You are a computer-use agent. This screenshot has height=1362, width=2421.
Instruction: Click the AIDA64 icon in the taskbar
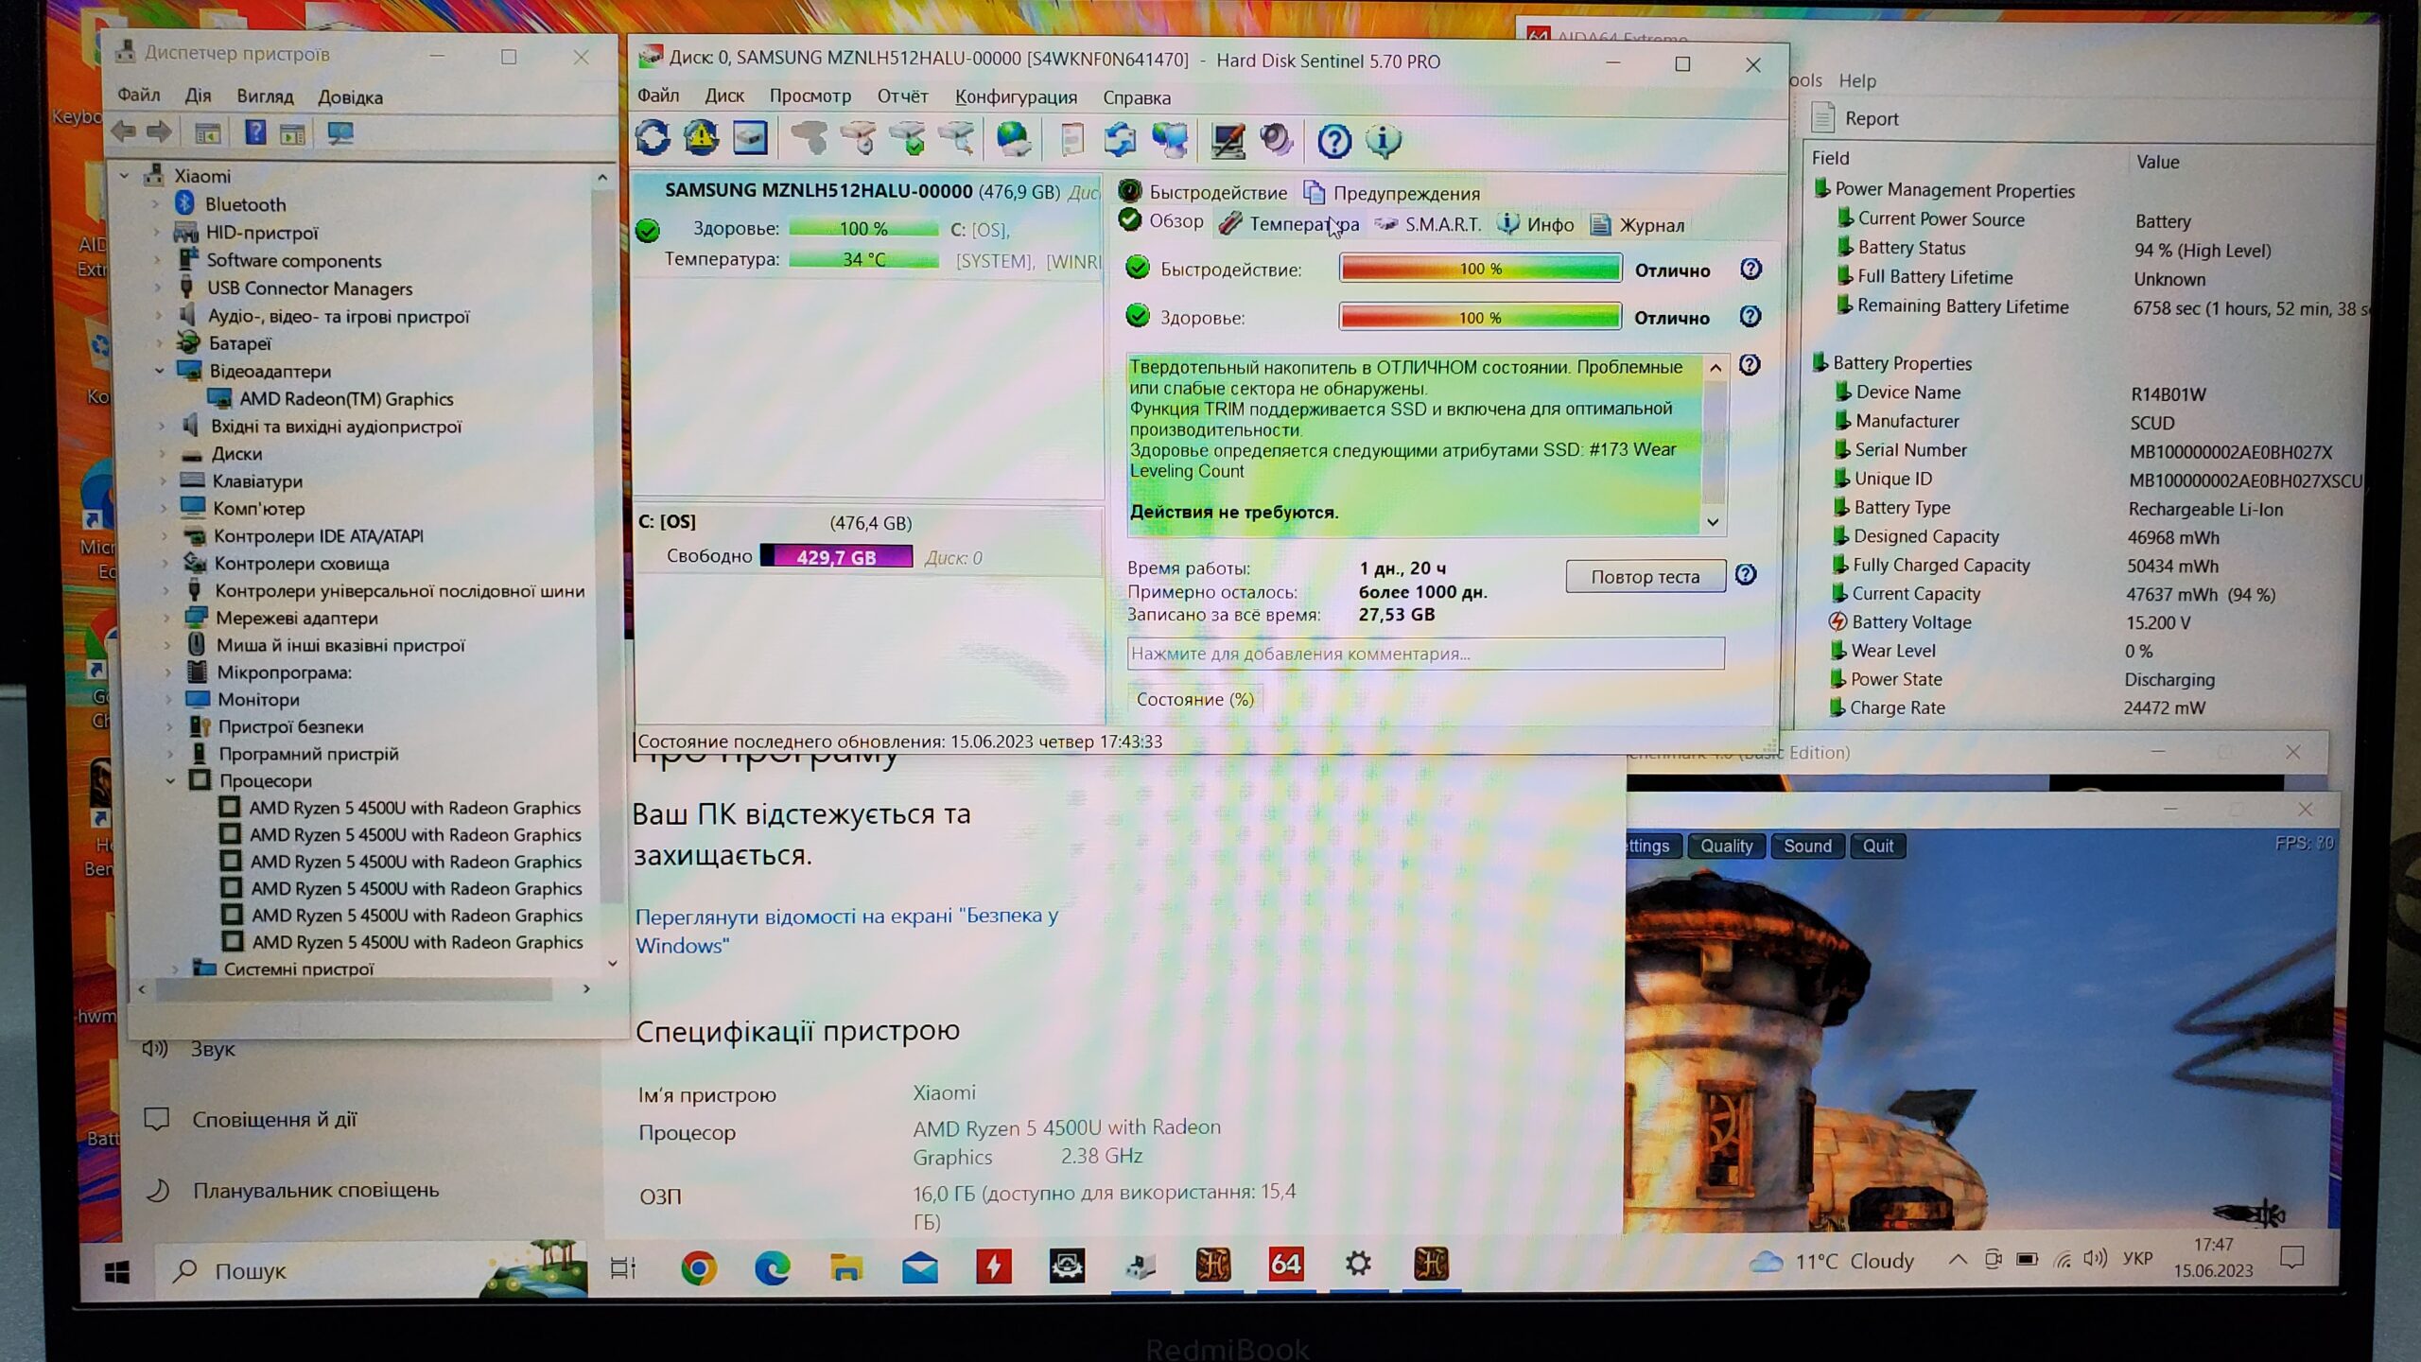1285,1265
